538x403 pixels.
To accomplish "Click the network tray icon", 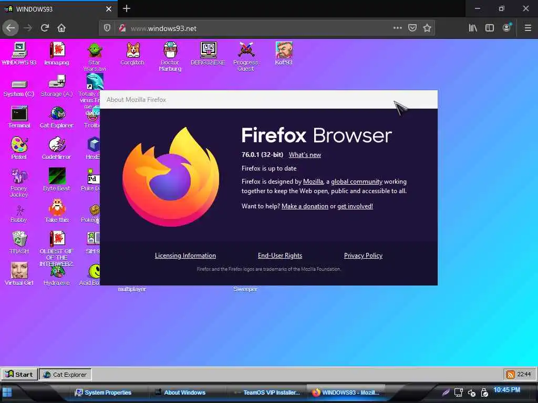I will pos(458,393).
